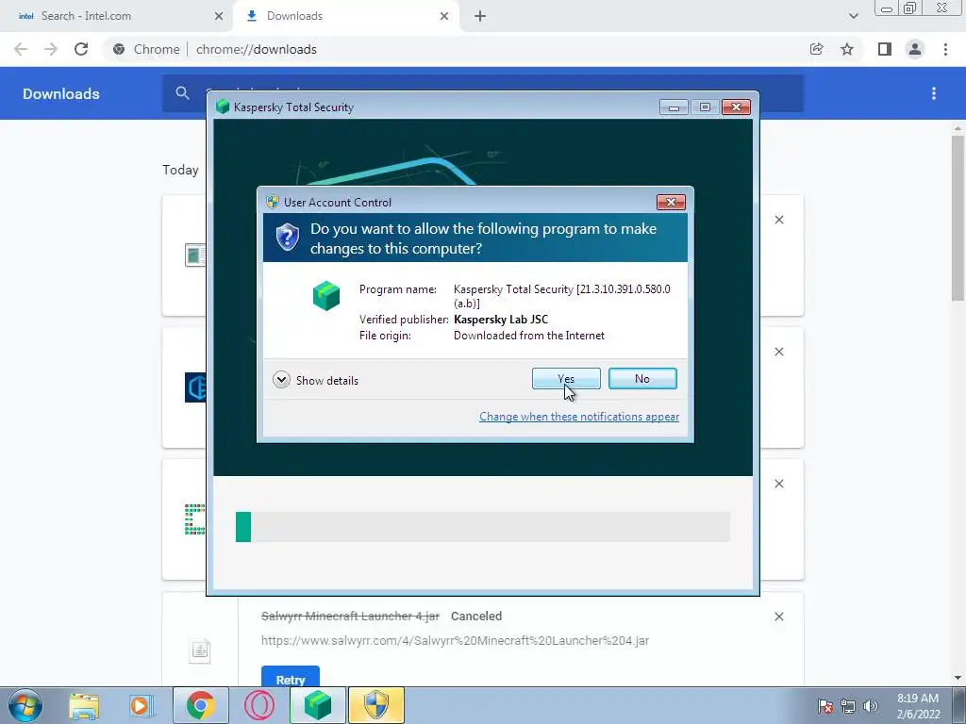Click Kaspersky icon in installer title bar
The image size is (966, 724).
point(223,107)
